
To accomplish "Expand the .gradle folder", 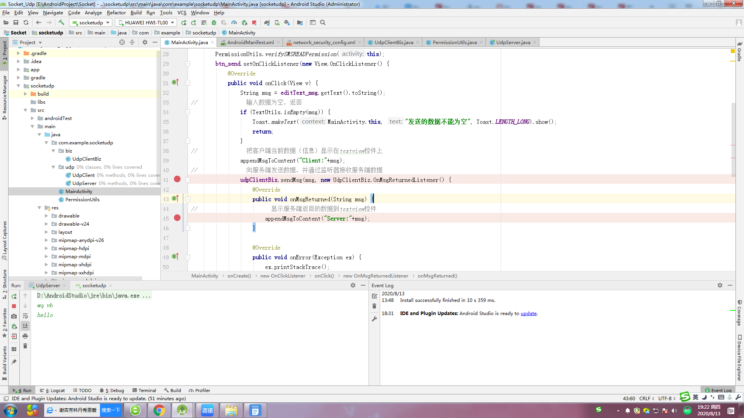I will [18, 53].
